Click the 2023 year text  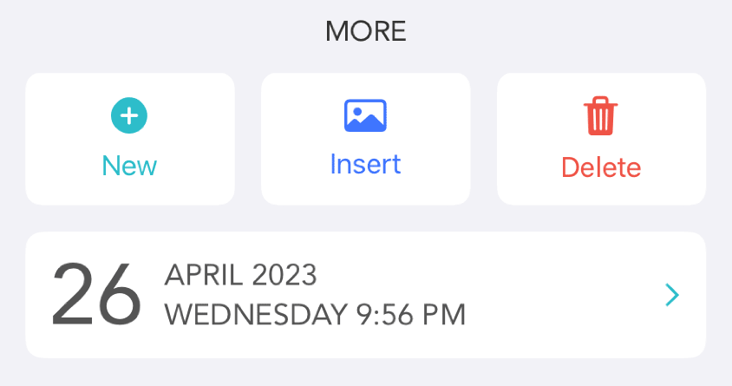[x=284, y=275]
